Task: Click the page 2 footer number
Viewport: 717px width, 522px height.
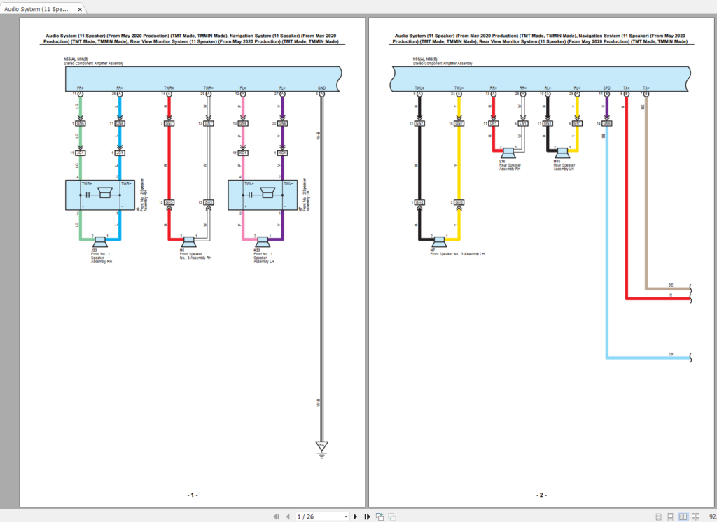Action: pyautogui.click(x=541, y=495)
